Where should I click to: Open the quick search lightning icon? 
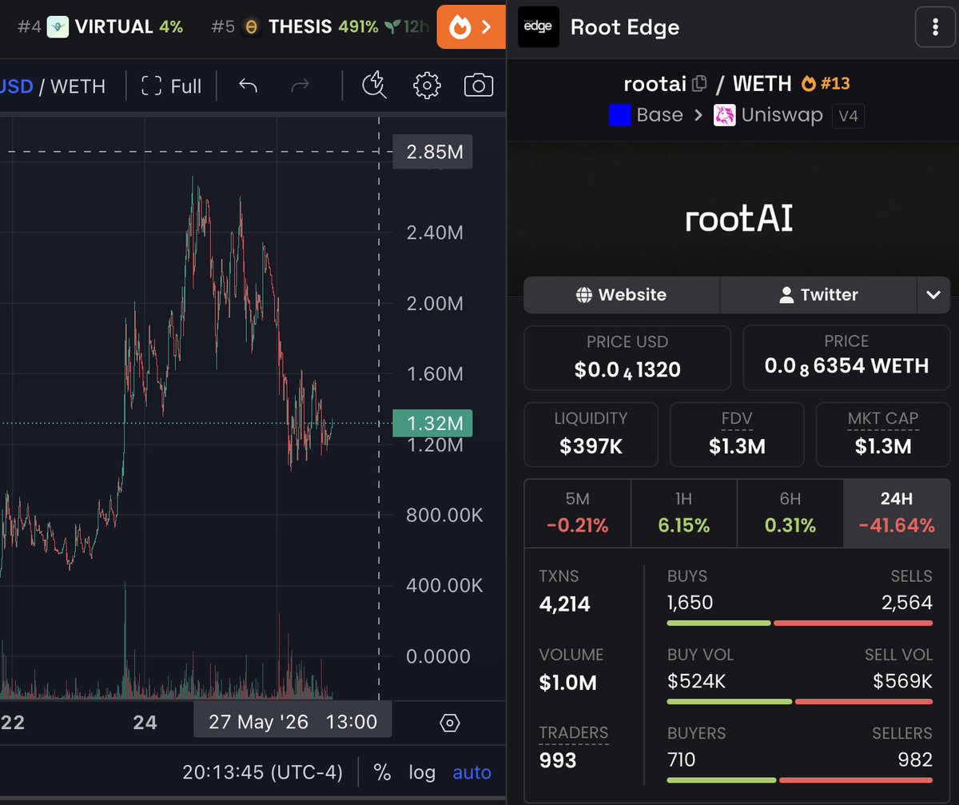pyautogui.click(x=374, y=86)
